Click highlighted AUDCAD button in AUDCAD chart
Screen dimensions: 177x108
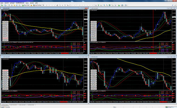tap(5, 71)
